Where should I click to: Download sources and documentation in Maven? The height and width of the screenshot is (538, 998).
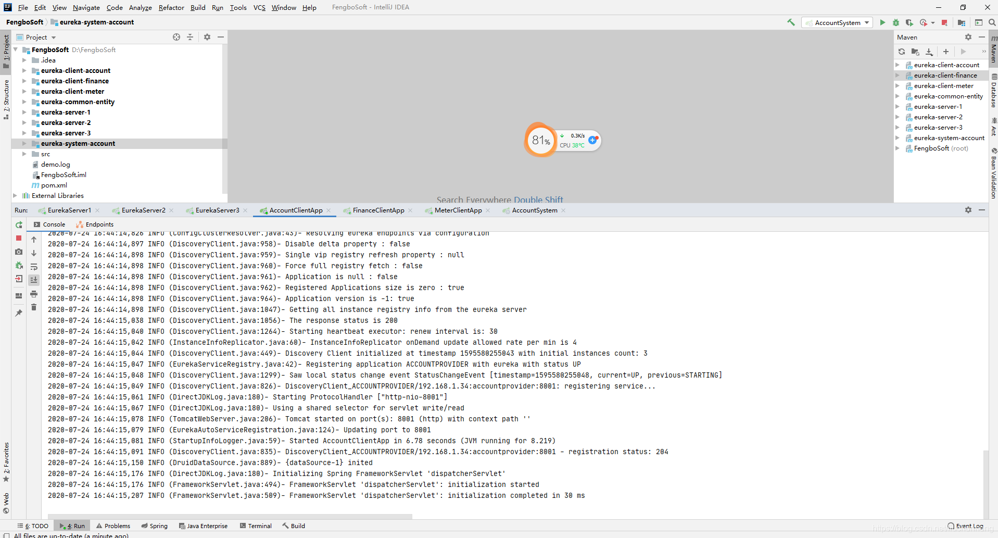click(x=929, y=52)
